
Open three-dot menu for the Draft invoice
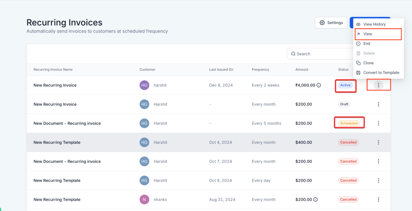[378, 104]
